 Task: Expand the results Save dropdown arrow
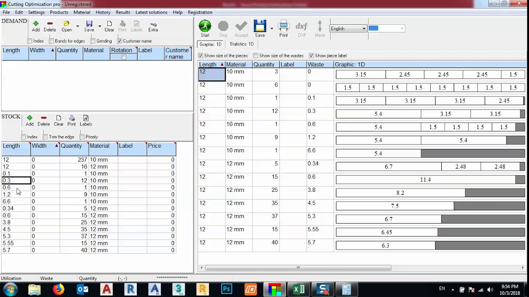(272, 28)
